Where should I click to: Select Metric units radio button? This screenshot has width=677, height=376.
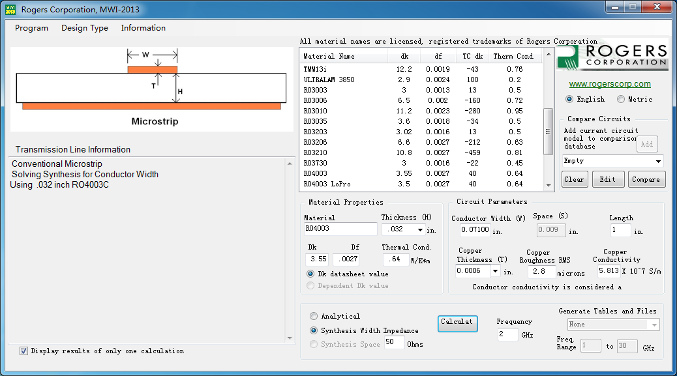click(621, 99)
